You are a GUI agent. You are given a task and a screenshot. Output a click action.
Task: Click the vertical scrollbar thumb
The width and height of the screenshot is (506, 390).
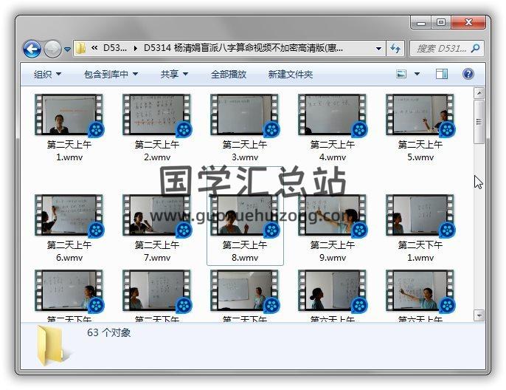(x=479, y=122)
